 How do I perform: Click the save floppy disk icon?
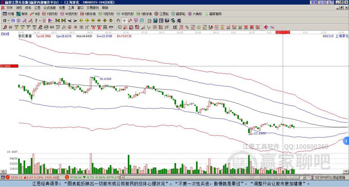click(167, 21)
